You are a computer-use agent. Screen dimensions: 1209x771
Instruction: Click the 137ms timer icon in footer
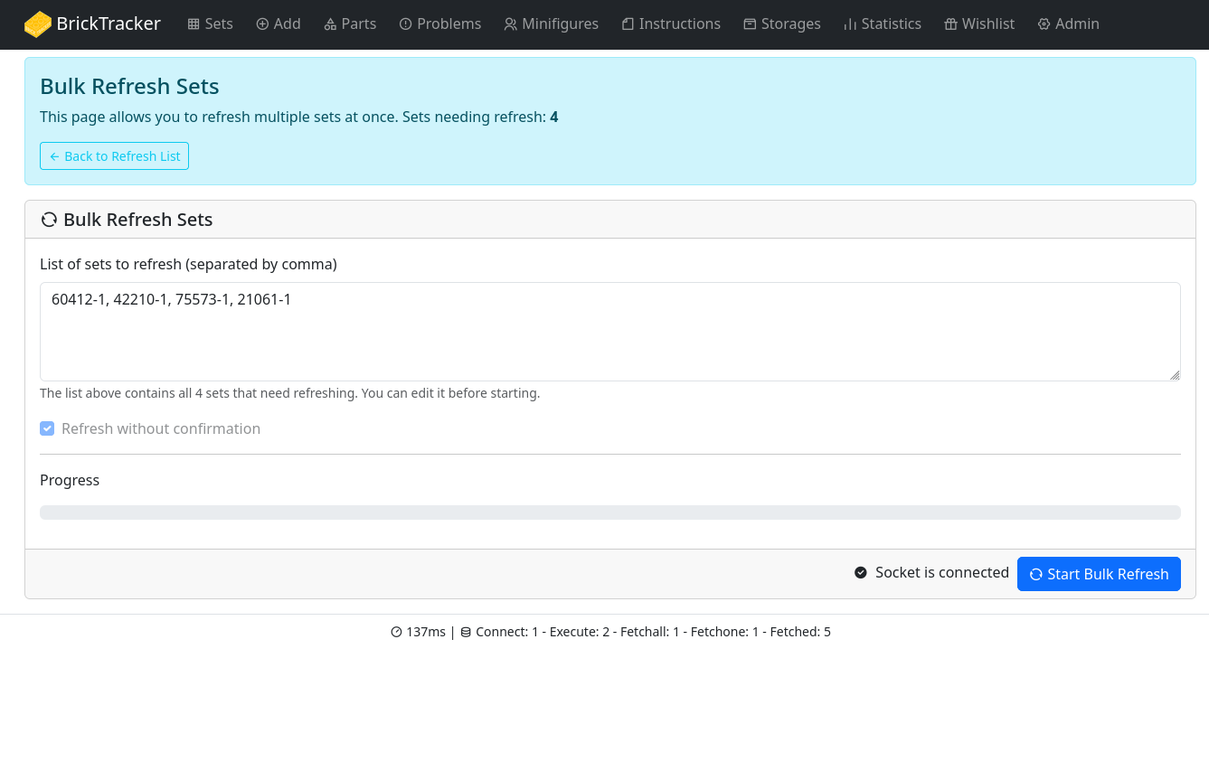click(396, 632)
